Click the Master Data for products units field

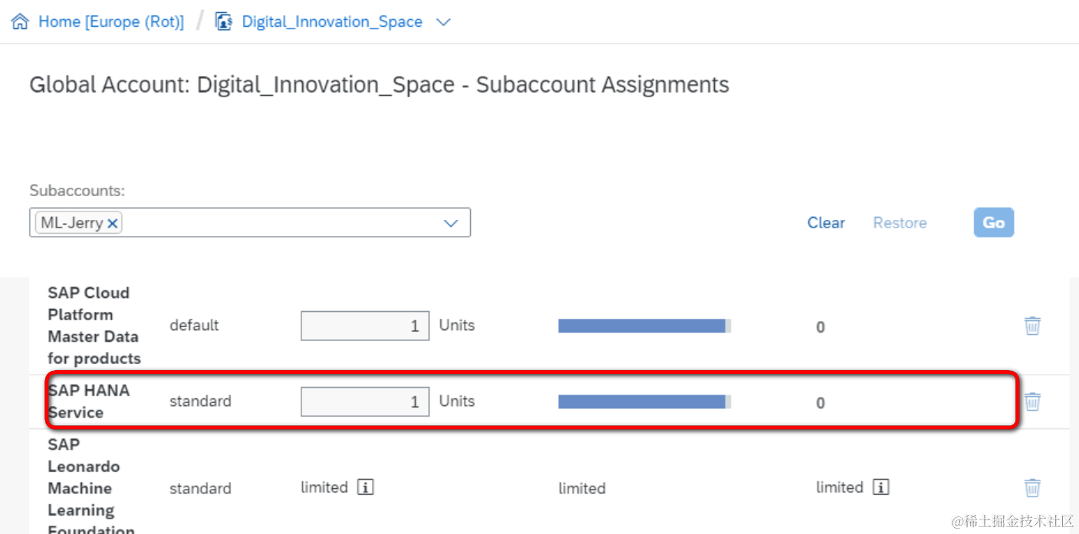[364, 326]
